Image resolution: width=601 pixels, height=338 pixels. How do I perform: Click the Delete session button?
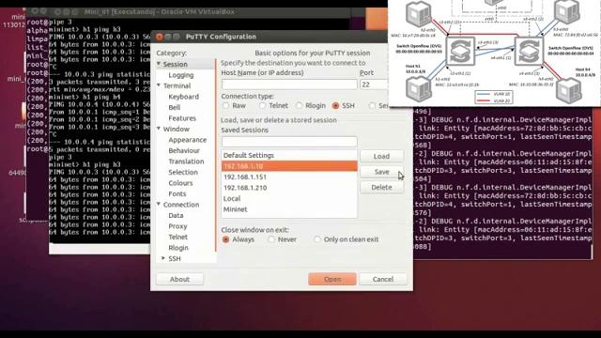pyautogui.click(x=381, y=187)
